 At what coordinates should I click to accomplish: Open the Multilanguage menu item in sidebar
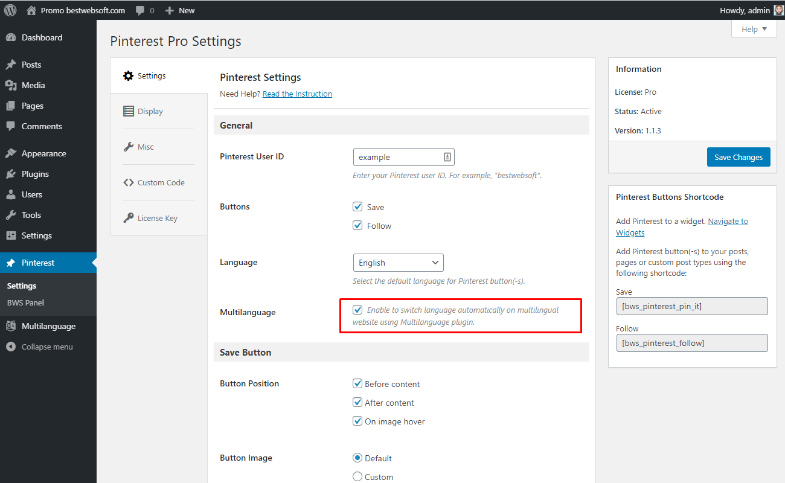pyautogui.click(x=48, y=326)
